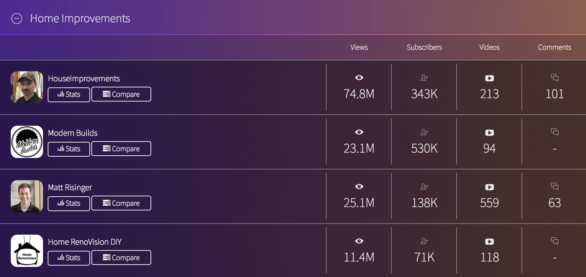Screen dimensions: 586x277
Task: Open the Home RenoVision DIY name link
Action: pyautogui.click(x=85, y=242)
